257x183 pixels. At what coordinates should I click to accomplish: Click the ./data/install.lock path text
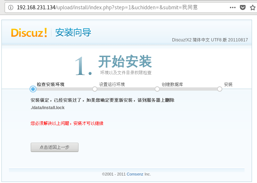(47, 108)
